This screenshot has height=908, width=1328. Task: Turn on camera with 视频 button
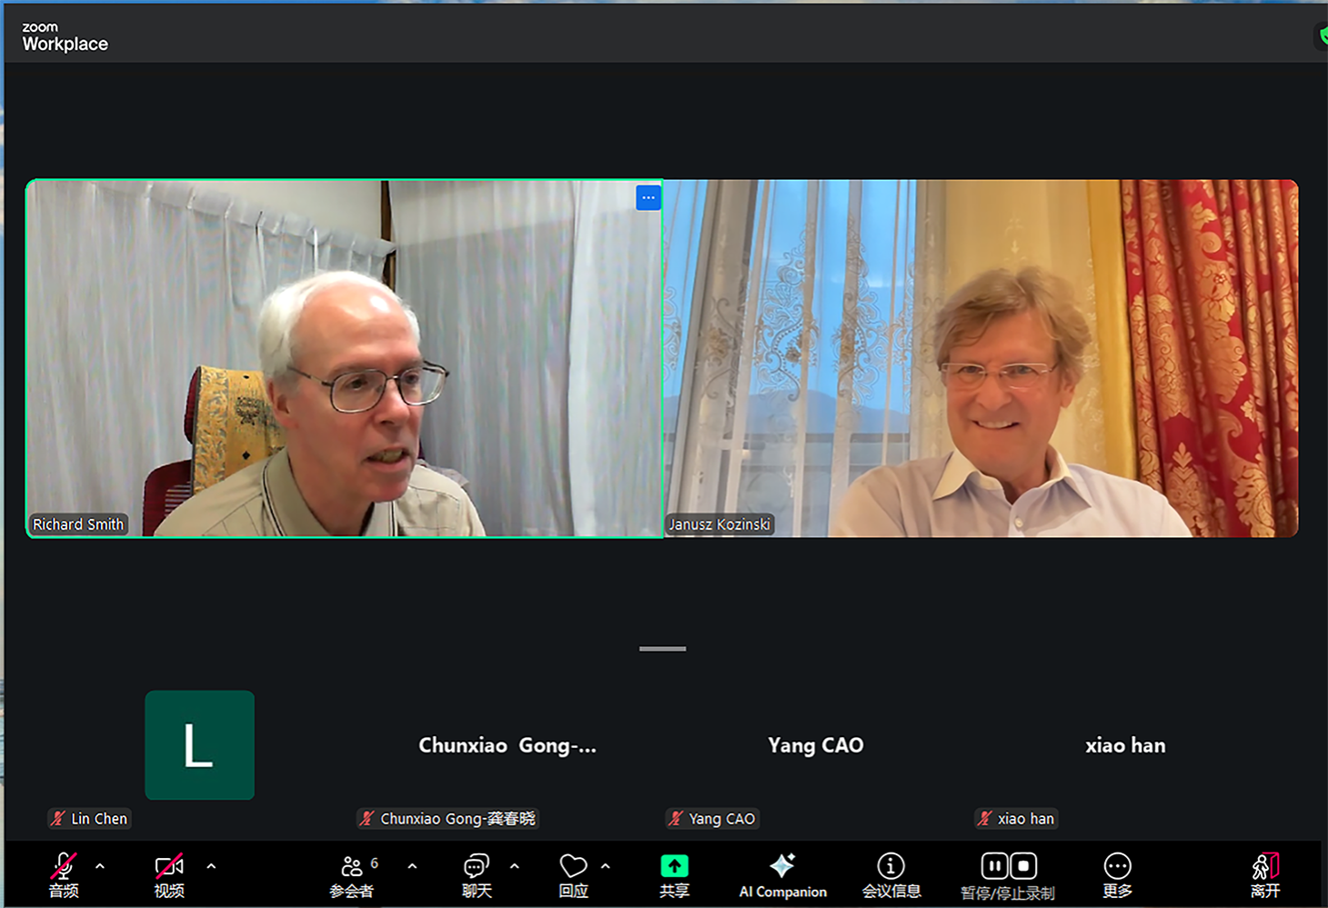click(169, 874)
